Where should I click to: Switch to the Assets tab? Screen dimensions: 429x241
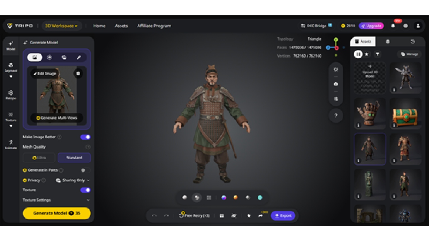tap(363, 42)
